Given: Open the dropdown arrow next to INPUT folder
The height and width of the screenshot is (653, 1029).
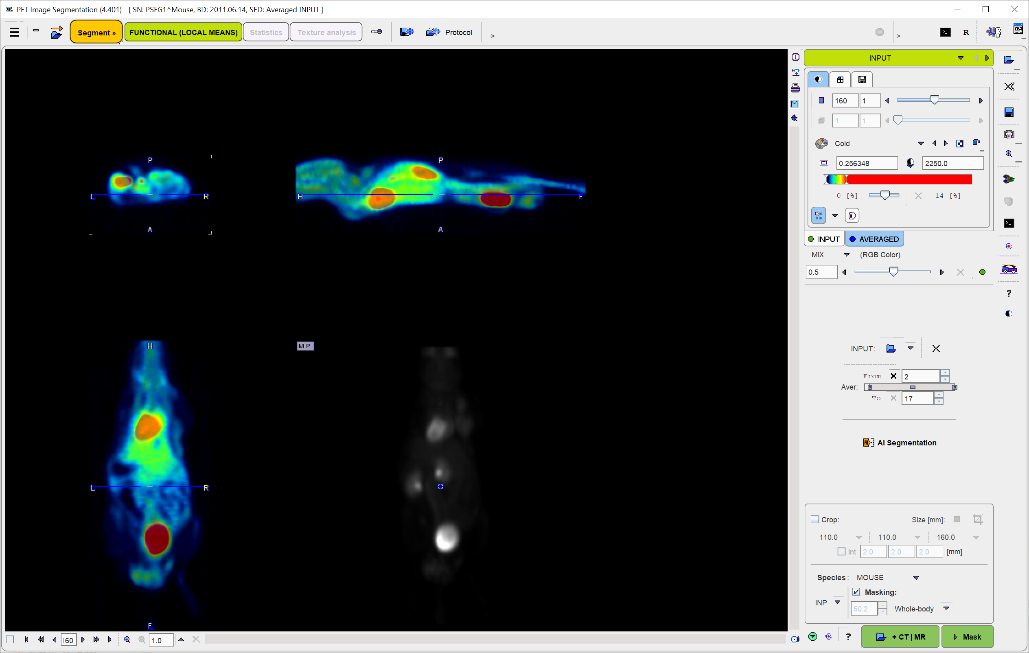Looking at the screenshot, I should 911,349.
